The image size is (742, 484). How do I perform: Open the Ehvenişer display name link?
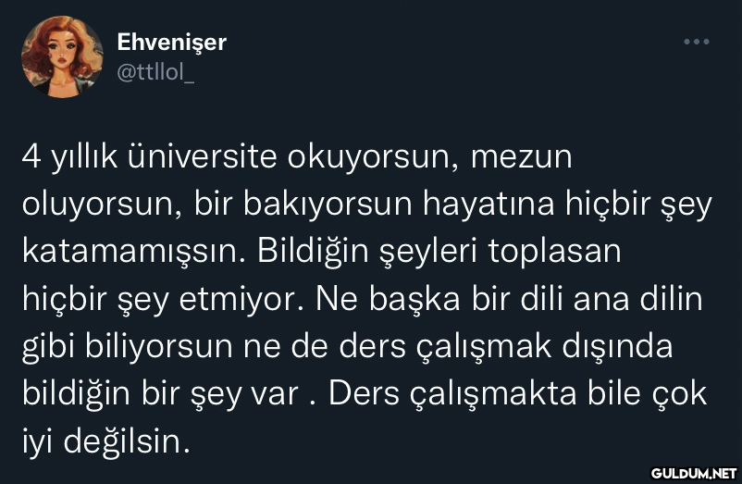[172, 43]
